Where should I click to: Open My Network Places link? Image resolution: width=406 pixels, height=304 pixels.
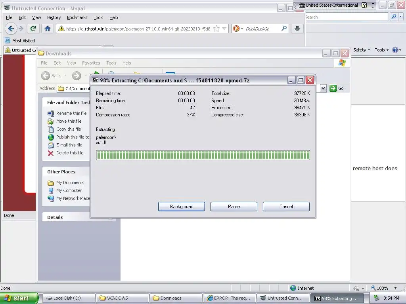click(x=69, y=198)
